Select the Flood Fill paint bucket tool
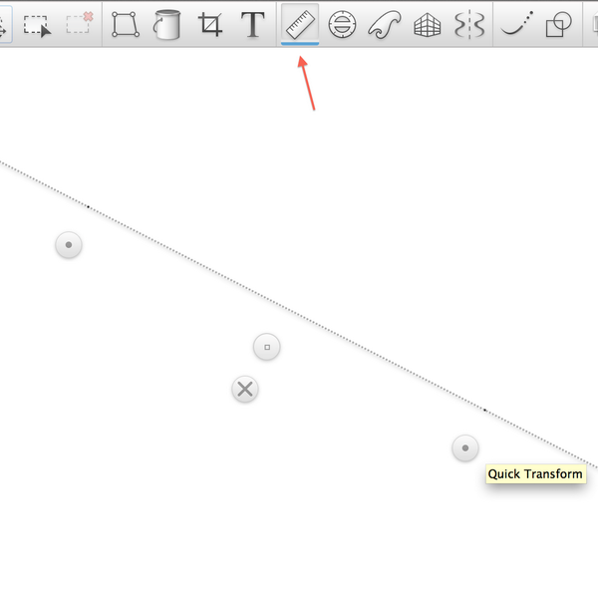Image resolution: width=598 pixels, height=589 pixels. click(x=167, y=24)
